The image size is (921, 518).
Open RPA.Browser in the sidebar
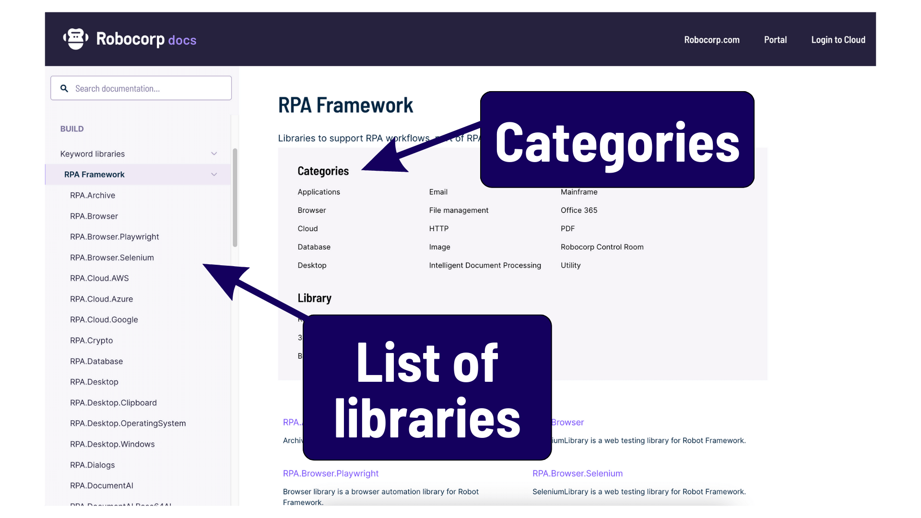(94, 216)
